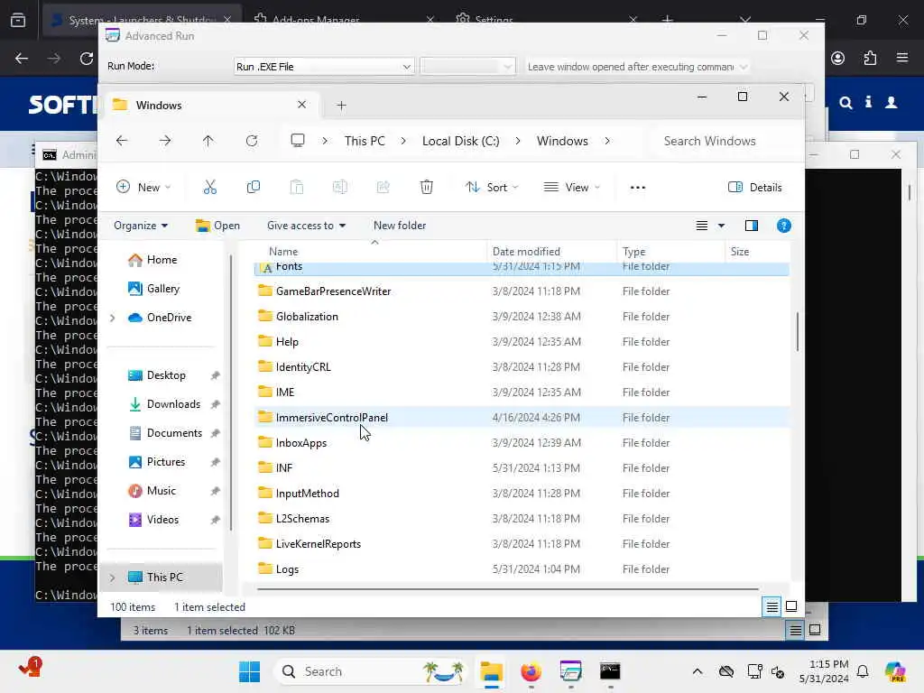924x693 pixels.
Task: Open the New dropdown menu
Action: pos(143,188)
